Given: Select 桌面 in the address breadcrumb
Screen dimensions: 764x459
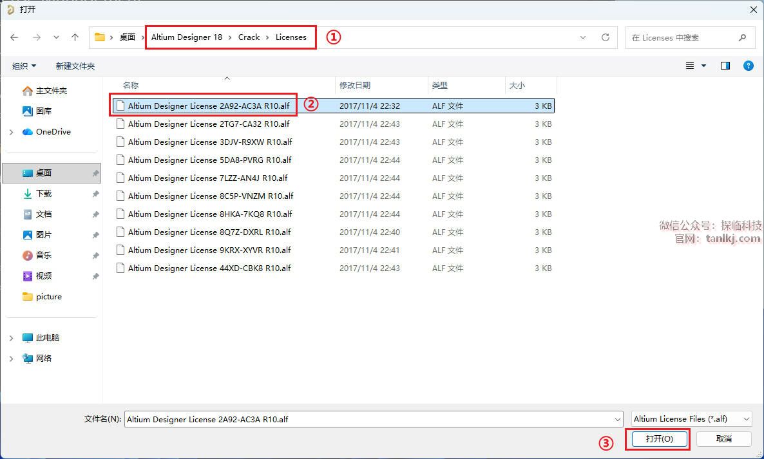Looking at the screenshot, I should click(128, 37).
